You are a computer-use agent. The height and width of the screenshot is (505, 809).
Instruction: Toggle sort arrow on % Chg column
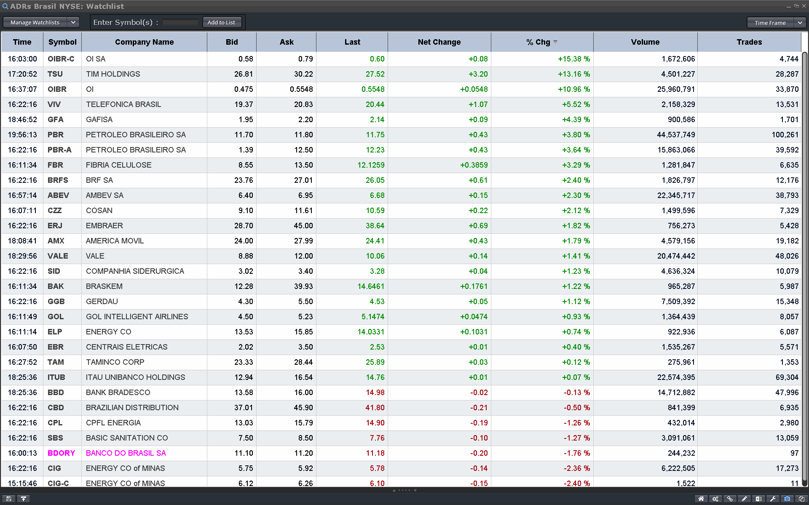pos(555,42)
